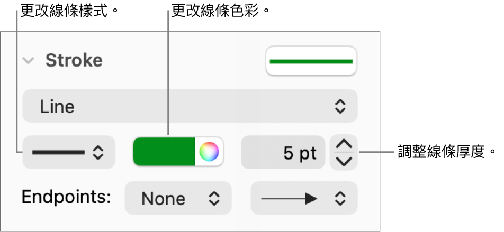This screenshot has height=232, width=504.
Task: Open the color wheel picker
Action: point(209,153)
